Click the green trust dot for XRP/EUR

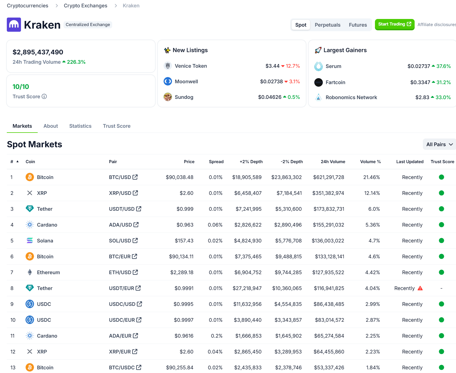coord(441,351)
